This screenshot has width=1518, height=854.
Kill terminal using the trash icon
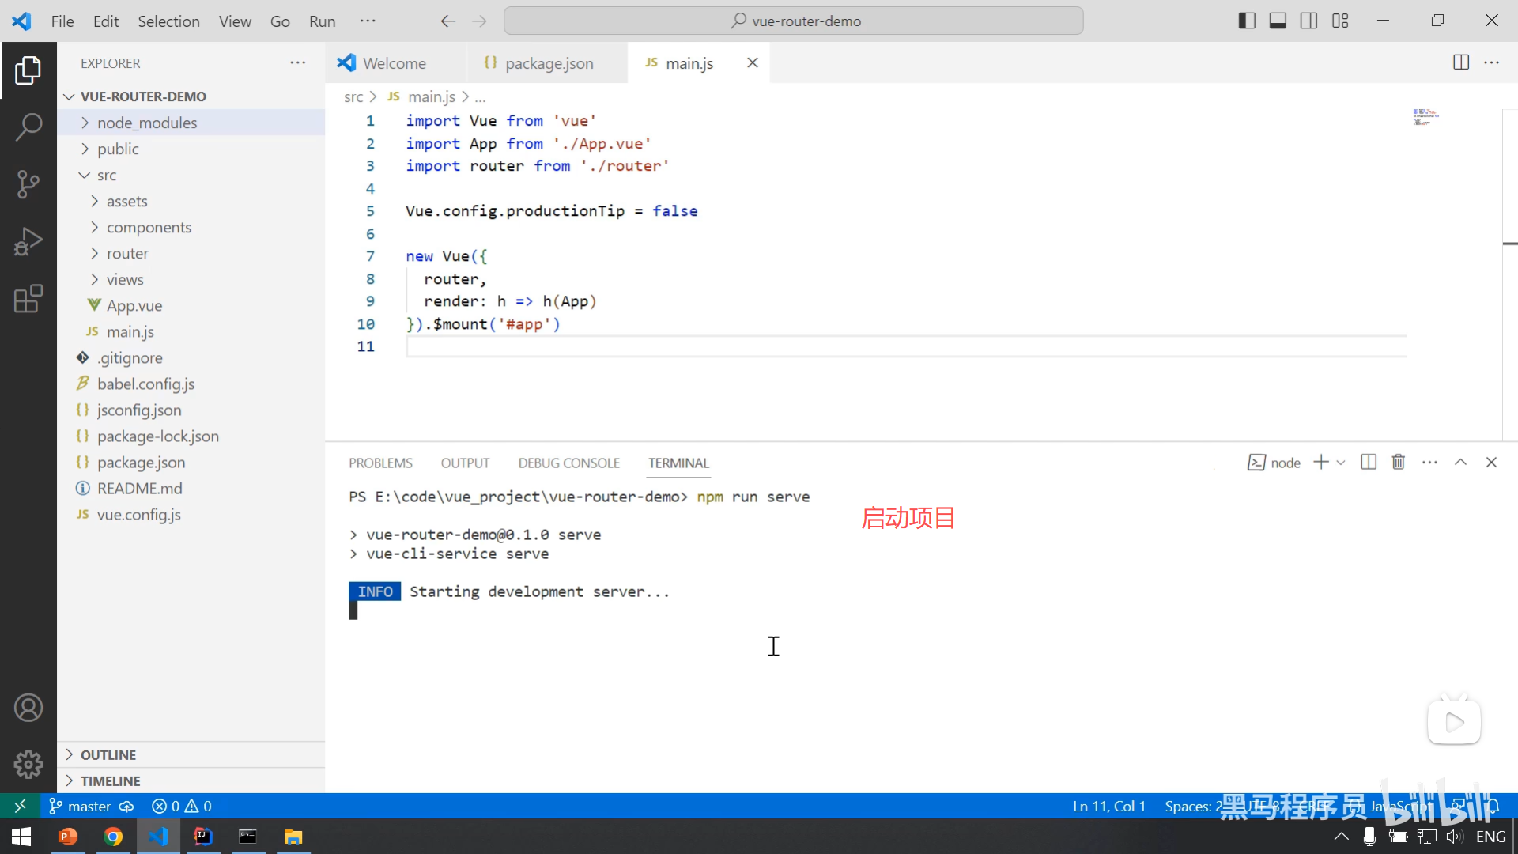[1398, 463]
